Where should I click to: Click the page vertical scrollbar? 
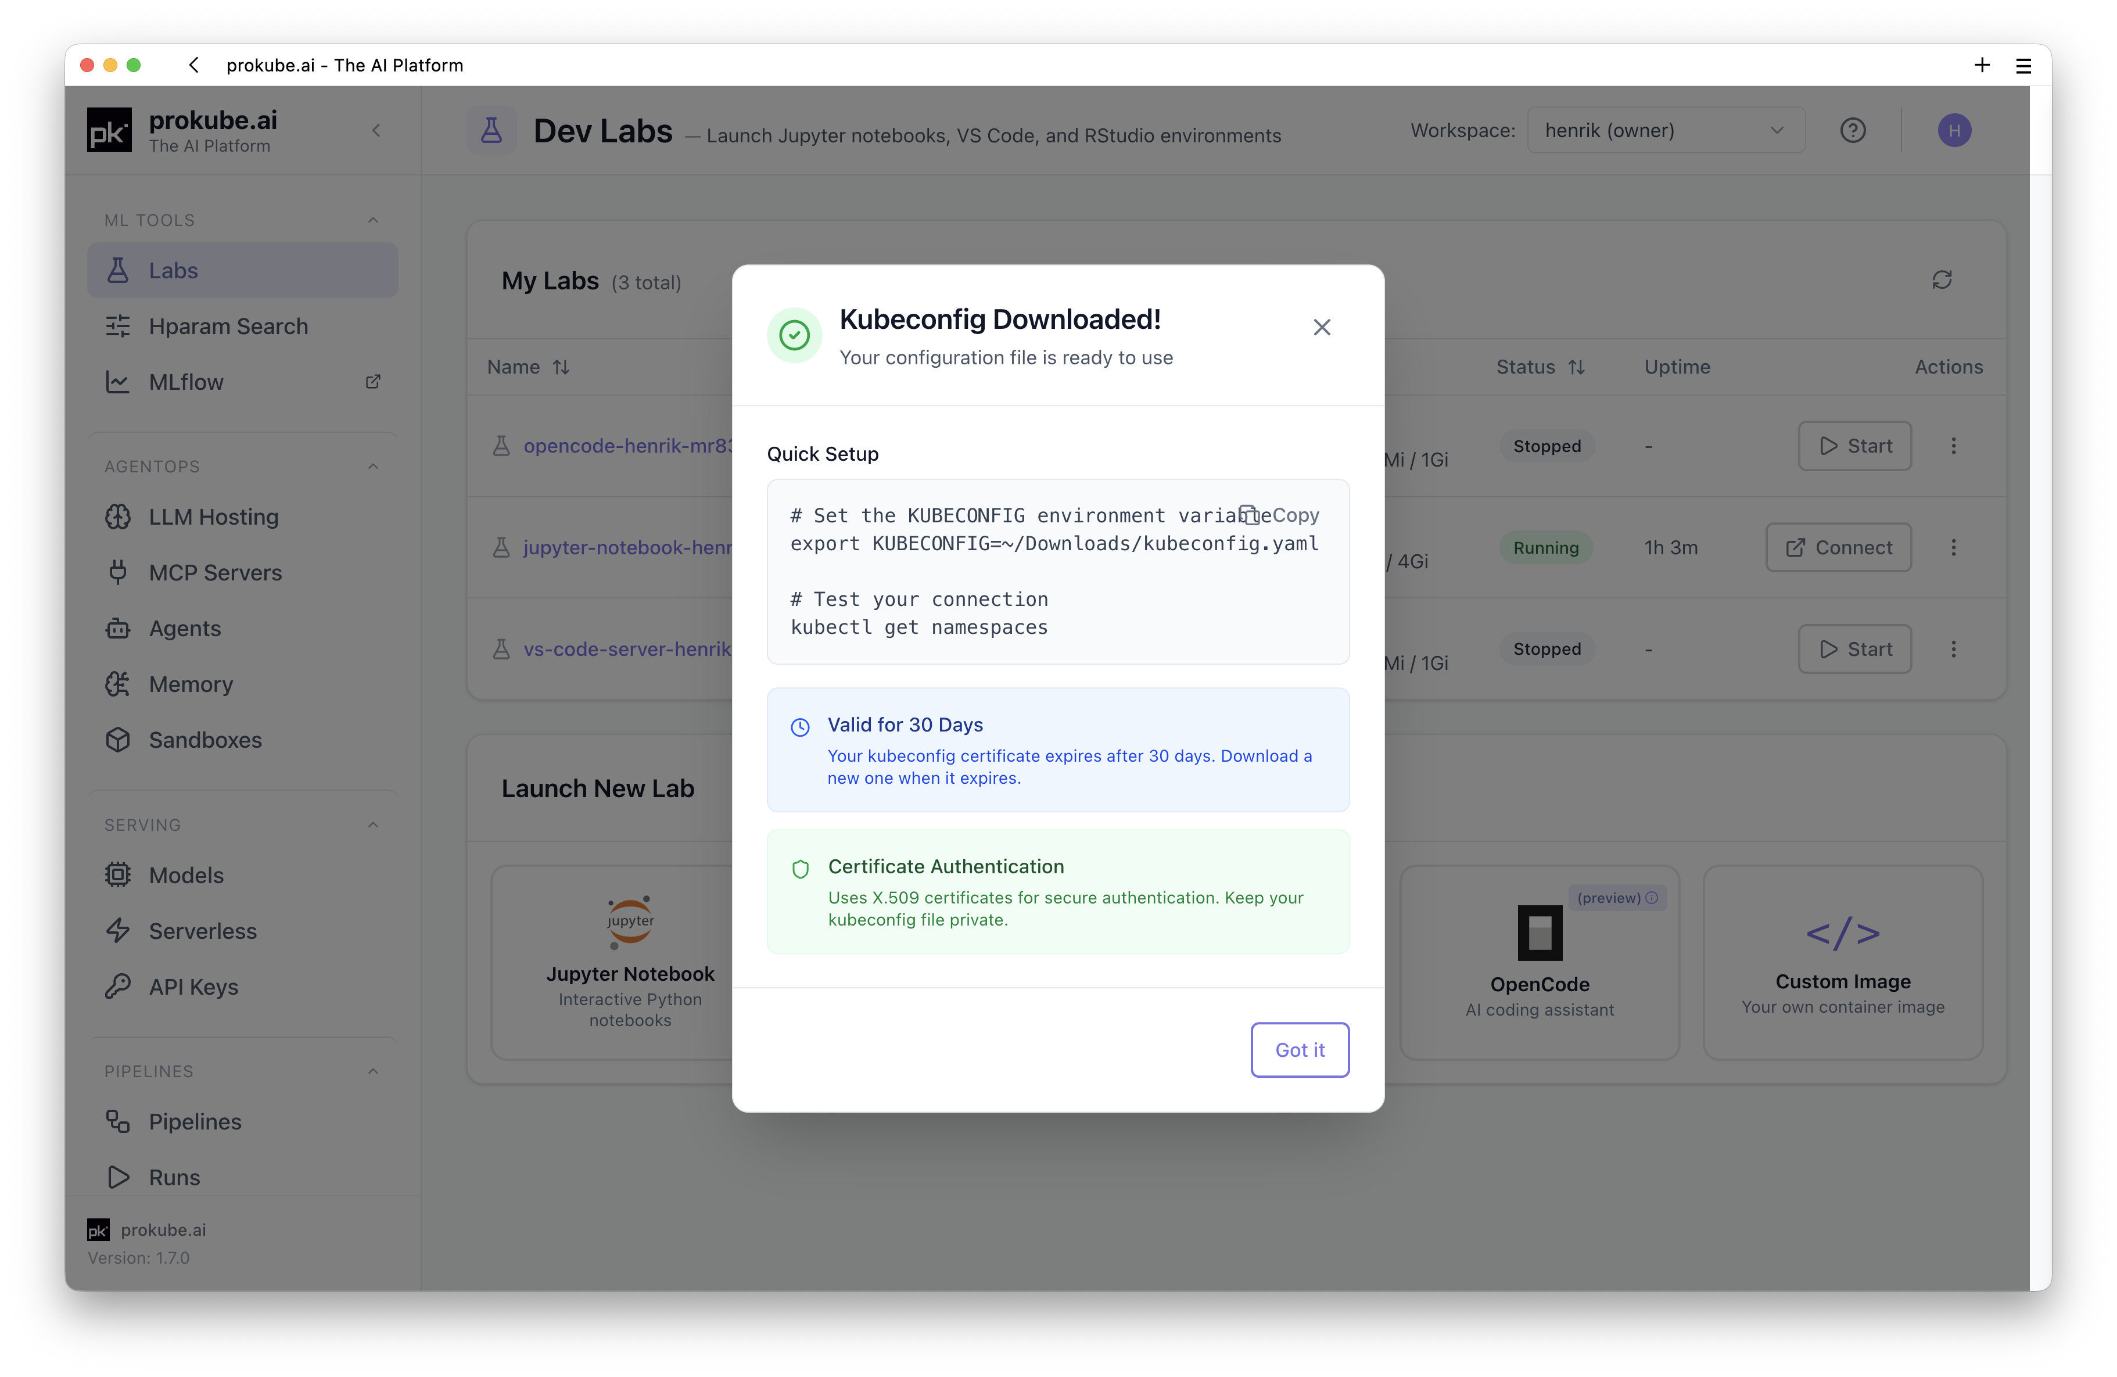click(x=2040, y=688)
